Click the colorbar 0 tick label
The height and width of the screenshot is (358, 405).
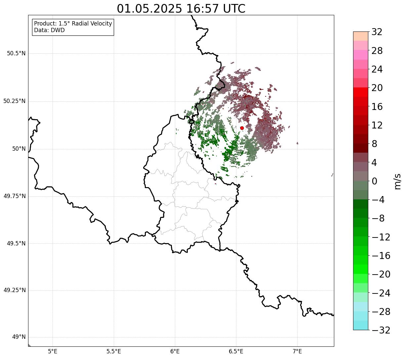374,181
